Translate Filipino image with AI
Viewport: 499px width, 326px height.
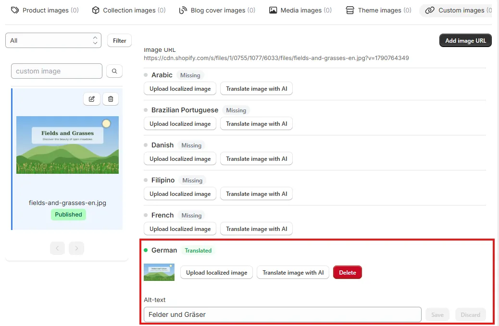point(257,194)
